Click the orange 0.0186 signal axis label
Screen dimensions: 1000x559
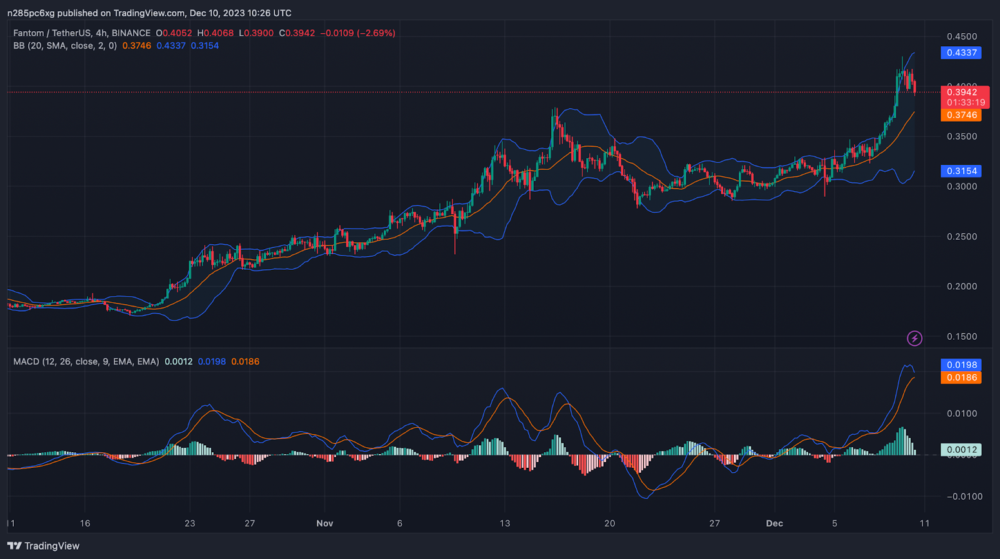[961, 377]
